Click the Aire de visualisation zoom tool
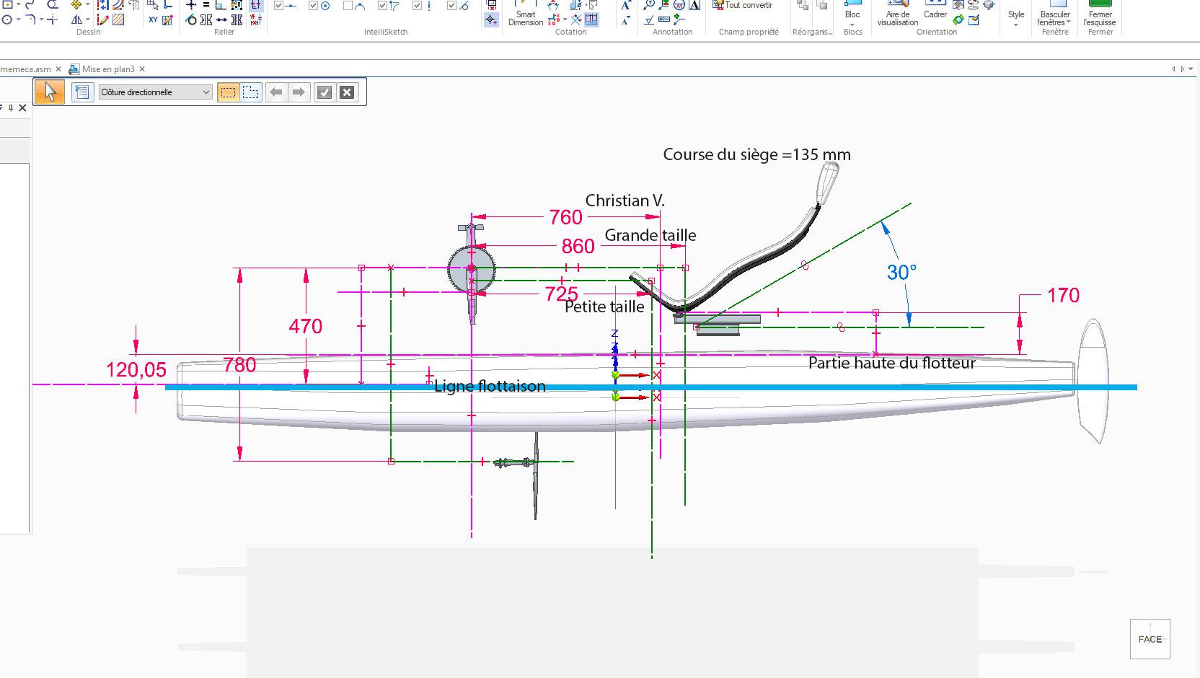The image size is (1200, 678). [x=898, y=13]
